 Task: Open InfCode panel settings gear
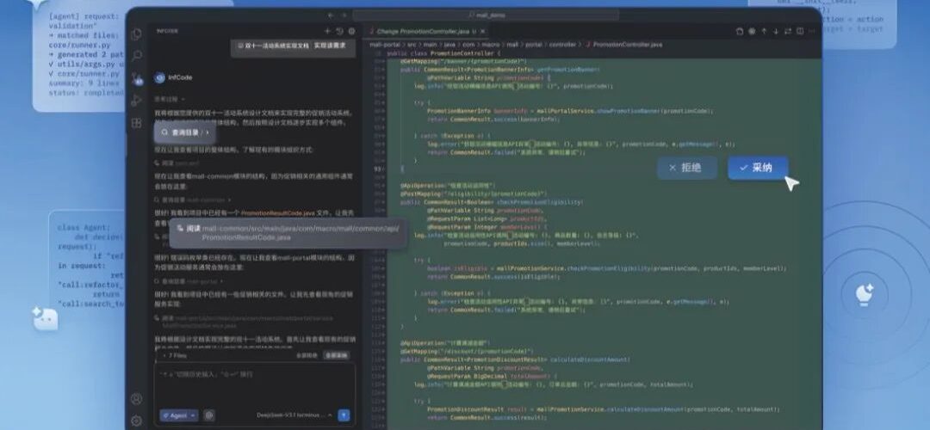[350, 31]
